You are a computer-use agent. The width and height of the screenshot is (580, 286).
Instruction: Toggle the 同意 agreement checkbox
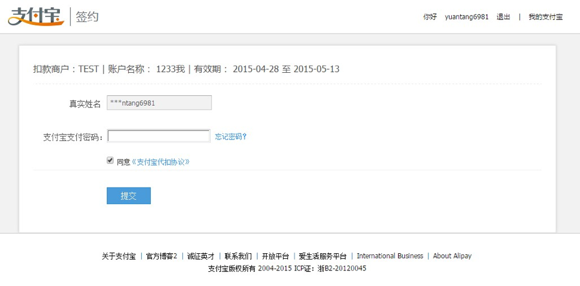(110, 161)
